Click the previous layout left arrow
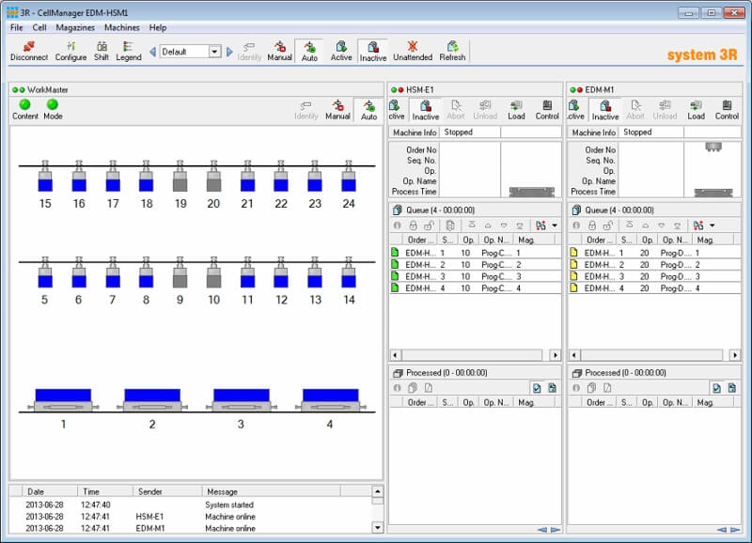The image size is (752, 543). tap(152, 52)
